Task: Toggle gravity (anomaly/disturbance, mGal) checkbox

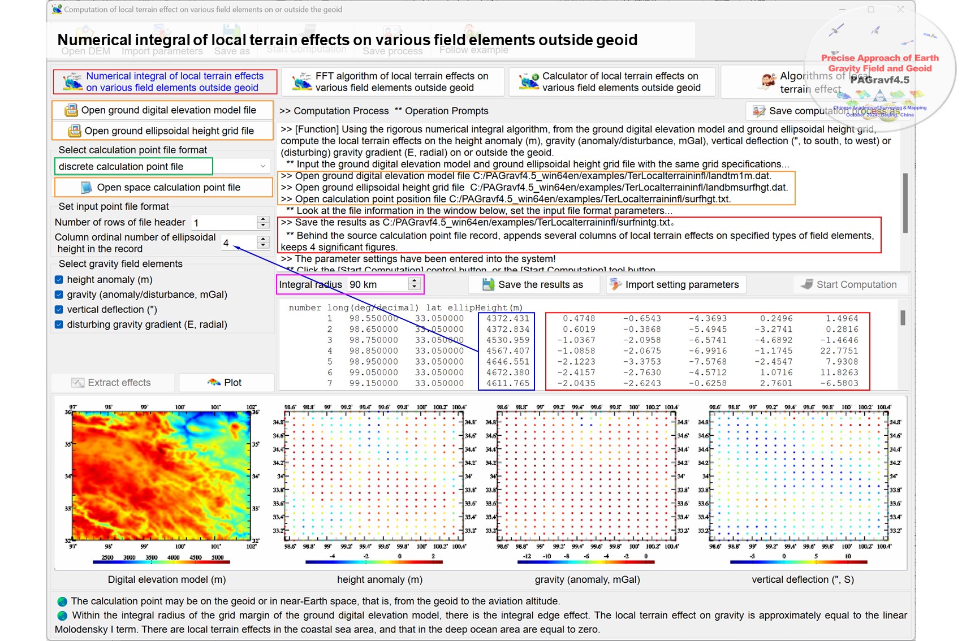Action: [59, 294]
